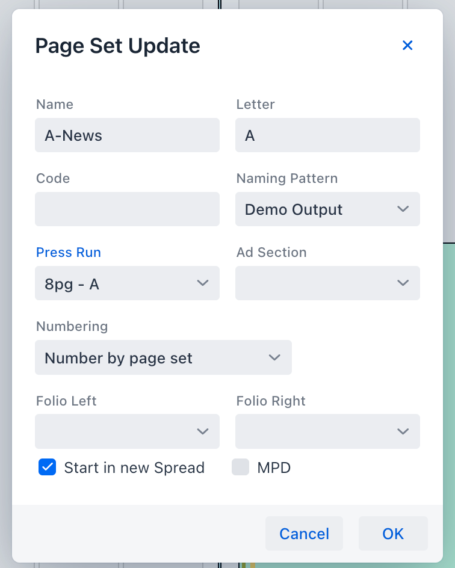
Task: Click the Ad Section chevron arrow
Action: click(x=403, y=283)
